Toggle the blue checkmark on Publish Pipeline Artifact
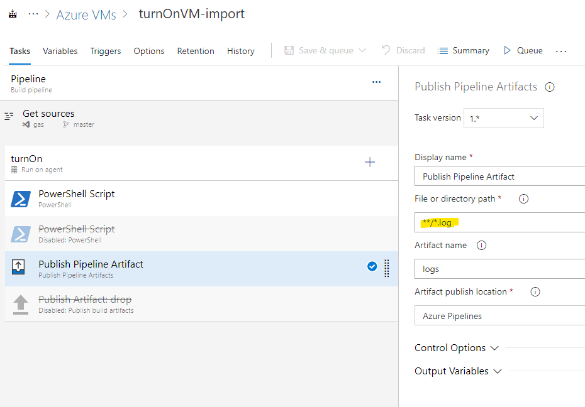This screenshot has height=407, width=585. point(372,266)
